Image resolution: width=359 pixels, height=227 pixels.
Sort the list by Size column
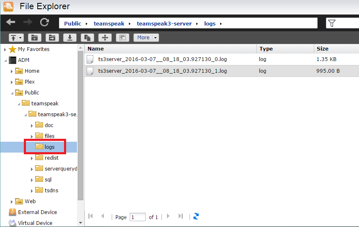coord(336,49)
